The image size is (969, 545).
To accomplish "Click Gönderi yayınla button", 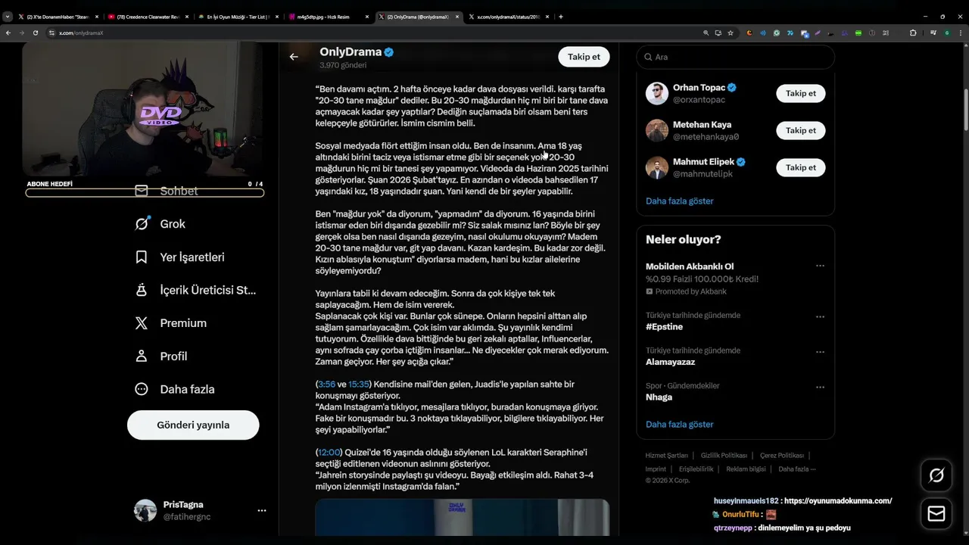I will [193, 425].
